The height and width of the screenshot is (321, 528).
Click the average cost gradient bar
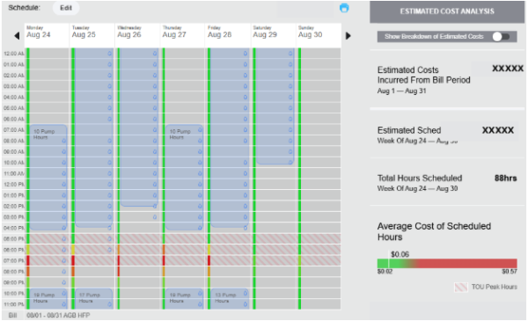pyautogui.click(x=447, y=263)
